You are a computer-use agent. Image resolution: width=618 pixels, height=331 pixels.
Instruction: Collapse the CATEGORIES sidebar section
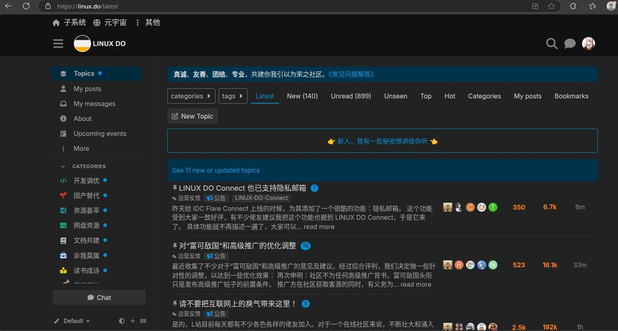(x=63, y=166)
